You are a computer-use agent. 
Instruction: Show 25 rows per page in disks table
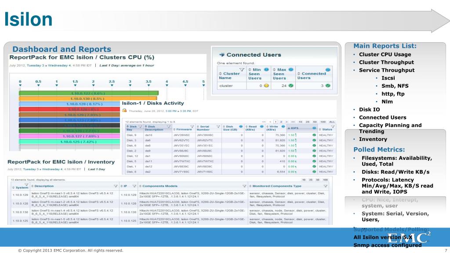[307, 122]
